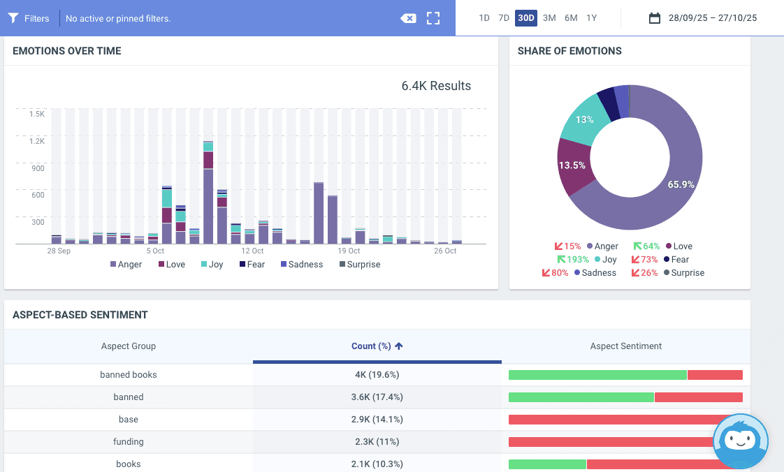Toggle Sadness series in bar chart legend

(301, 265)
